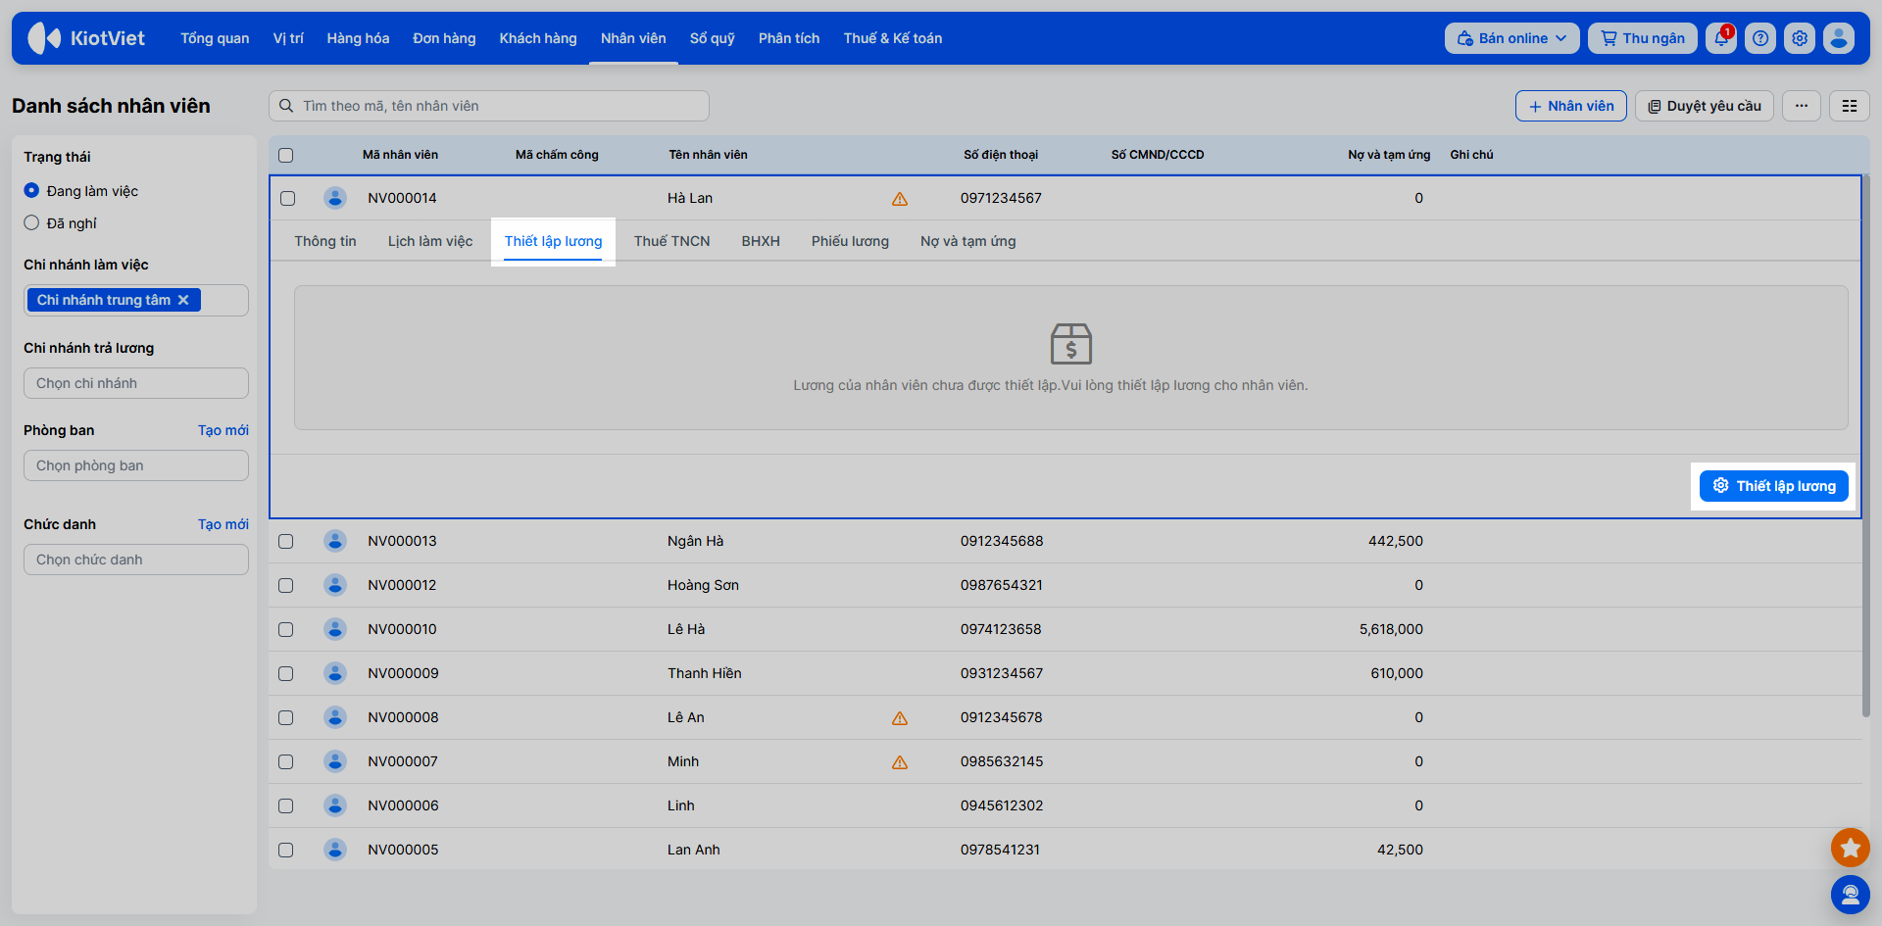Screen dimensions: 1882x926
Task: Add a new Nhân viên
Action: click(x=1571, y=106)
